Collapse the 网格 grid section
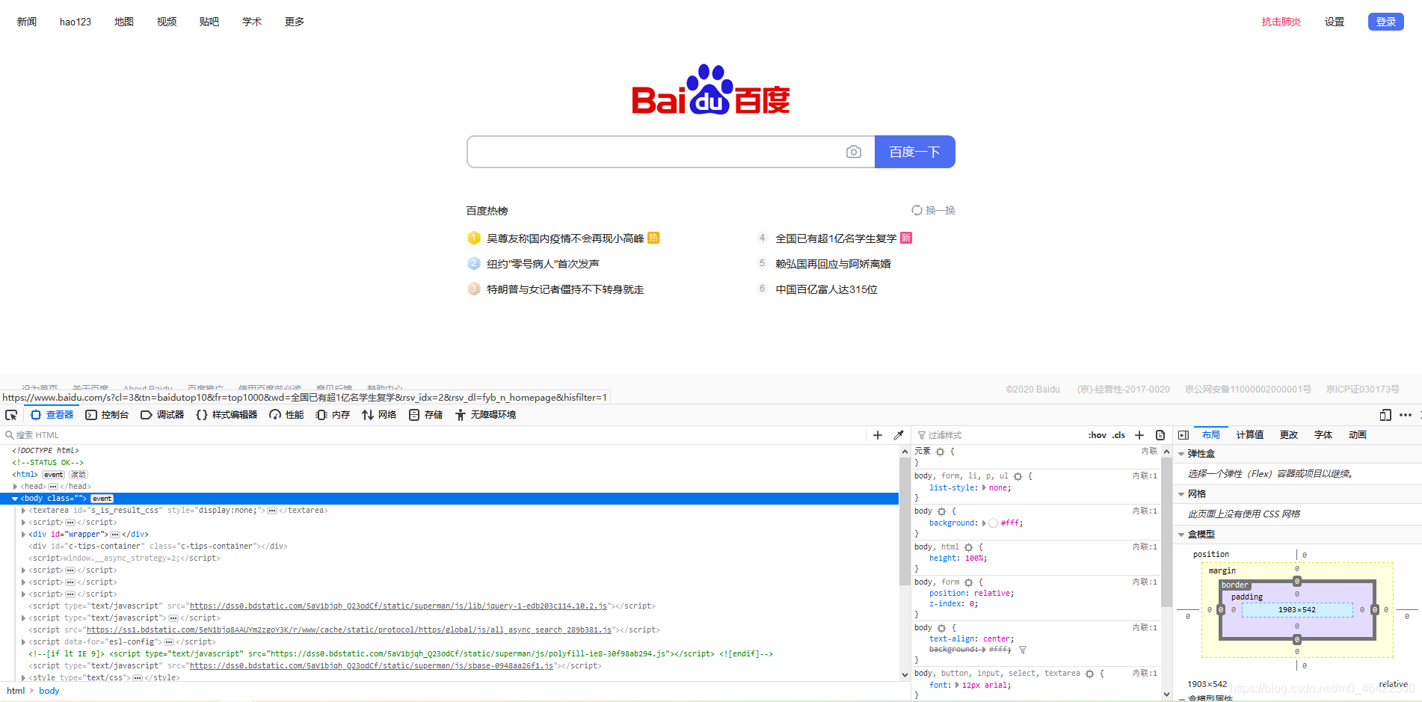This screenshot has width=1422, height=702. [x=1181, y=494]
